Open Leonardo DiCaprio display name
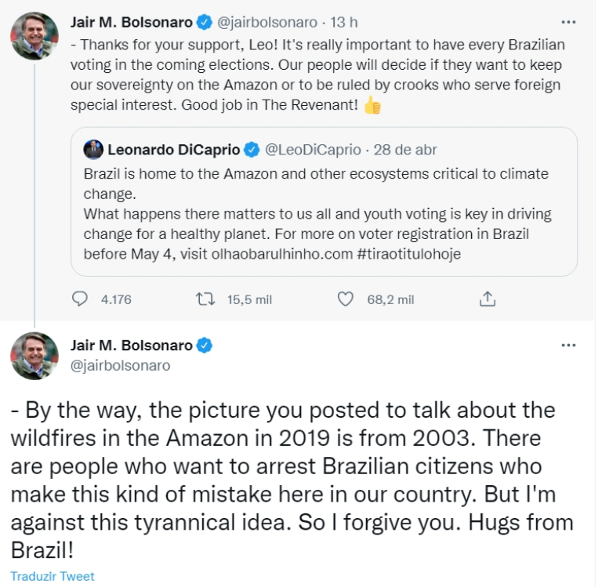Viewport: 602px width, 587px height. (172, 149)
